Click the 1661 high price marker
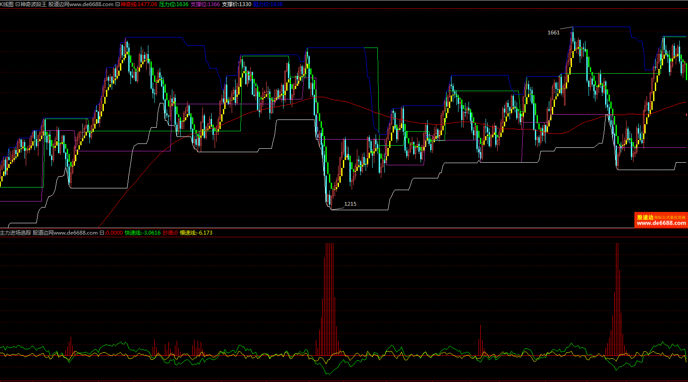This screenshot has width=688, height=382. [553, 33]
